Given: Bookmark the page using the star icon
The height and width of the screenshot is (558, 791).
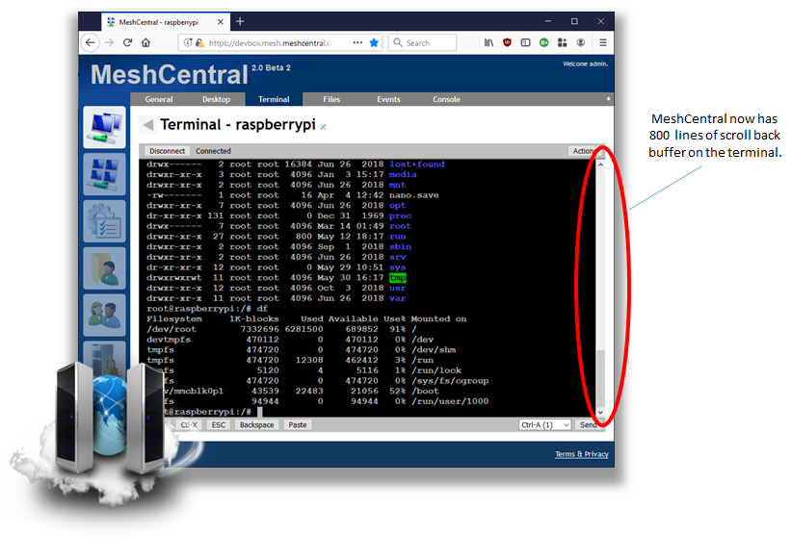Looking at the screenshot, I should pyautogui.click(x=373, y=42).
